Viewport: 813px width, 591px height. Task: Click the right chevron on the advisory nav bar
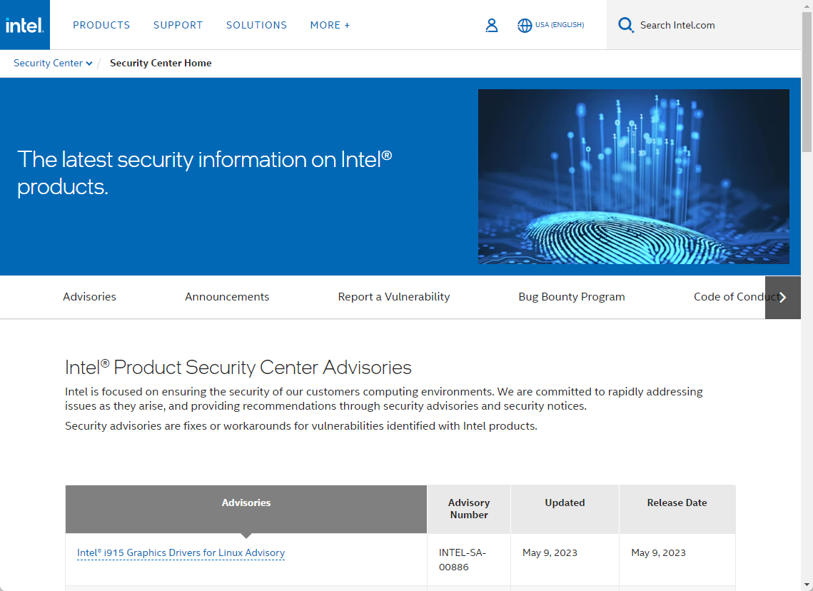782,297
